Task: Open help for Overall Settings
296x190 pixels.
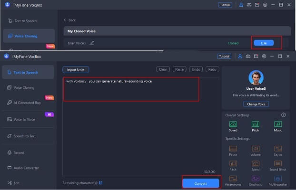Action: click(x=283, y=115)
